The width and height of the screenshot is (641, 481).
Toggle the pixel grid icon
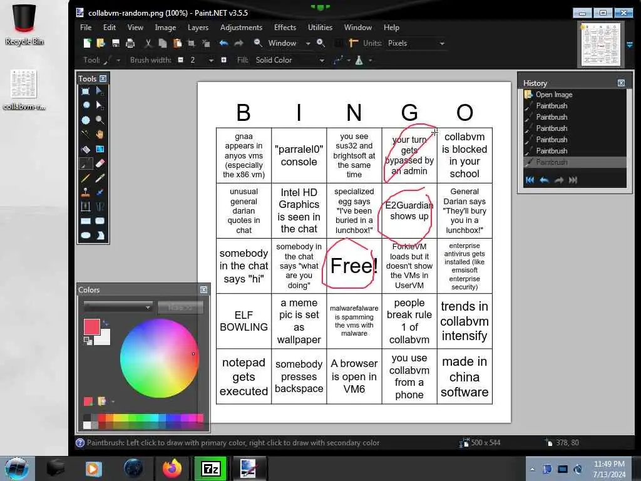pos(339,43)
